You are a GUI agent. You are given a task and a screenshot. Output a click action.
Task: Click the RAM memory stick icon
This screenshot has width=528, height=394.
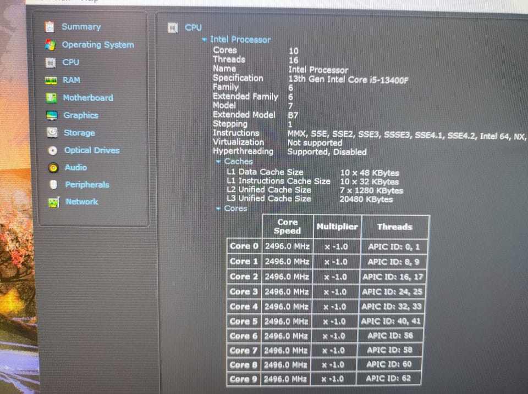click(51, 80)
